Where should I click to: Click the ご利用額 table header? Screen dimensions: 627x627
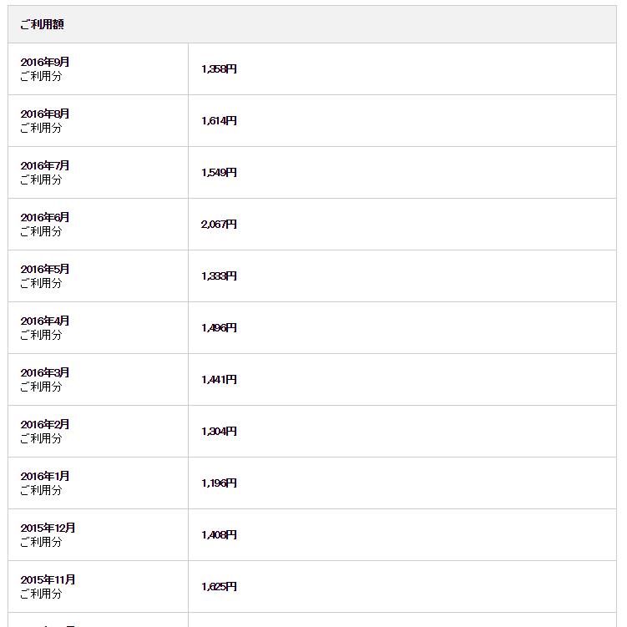click(42, 24)
